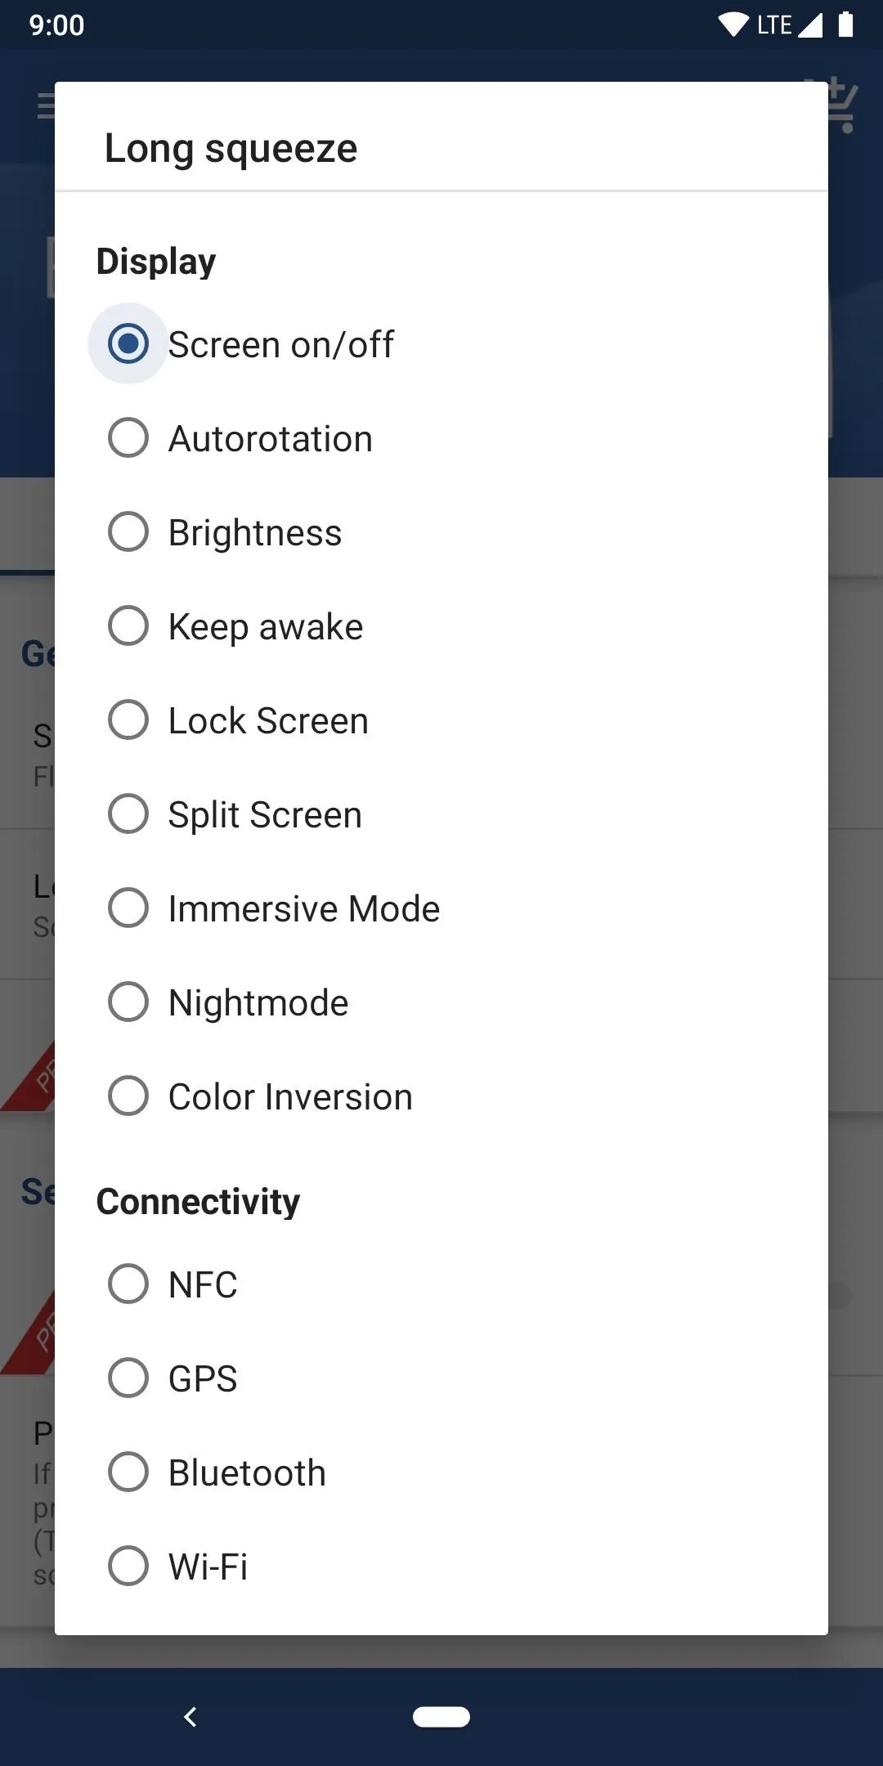Pick the Keep awake option

[x=128, y=626]
